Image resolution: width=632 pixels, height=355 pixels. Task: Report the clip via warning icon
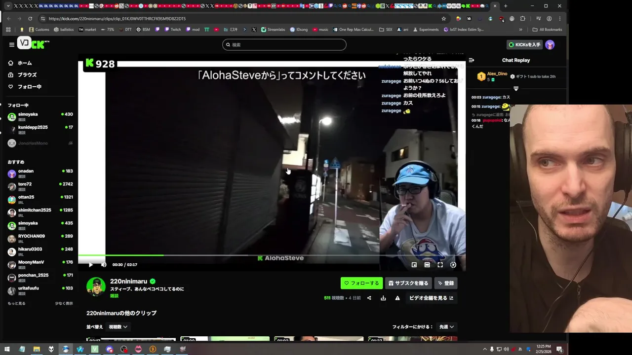(x=397, y=298)
